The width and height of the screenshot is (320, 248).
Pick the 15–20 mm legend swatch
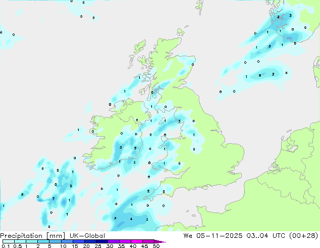point(78,241)
